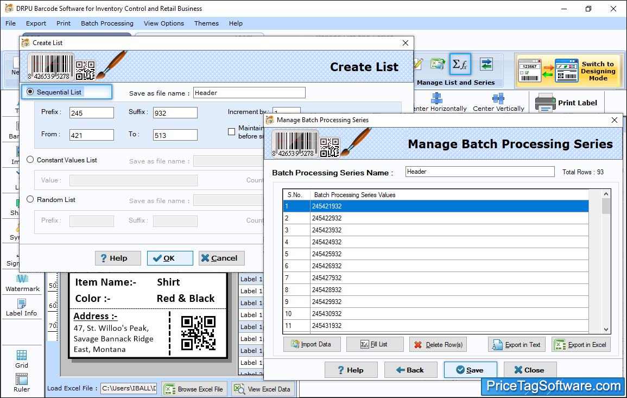
Task: Click the View Excel Data button
Action: (263, 389)
